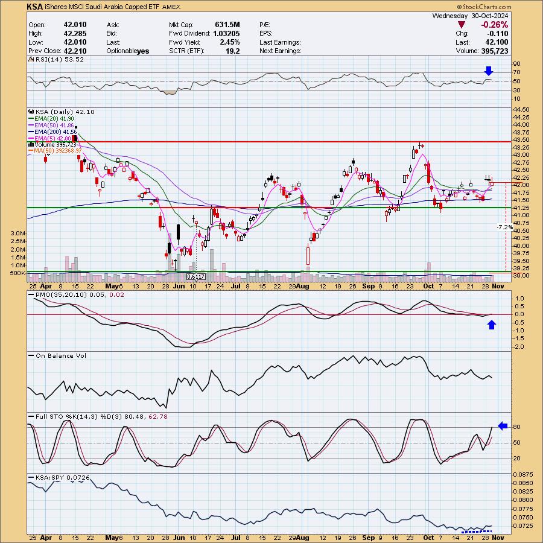Select the 500K volume axis label

pos(17,273)
